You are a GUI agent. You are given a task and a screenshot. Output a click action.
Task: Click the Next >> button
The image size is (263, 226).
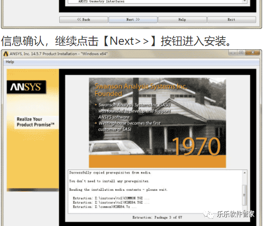(x=133, y=19)
